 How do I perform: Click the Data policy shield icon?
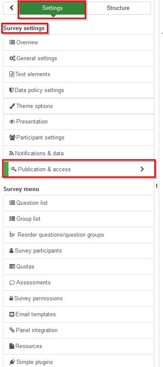pos(12,90)
